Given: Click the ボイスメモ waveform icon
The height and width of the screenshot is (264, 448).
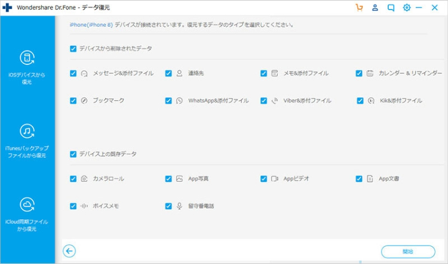Looking at the screenshot, I should pyautogui.click(x=84, y=206).
